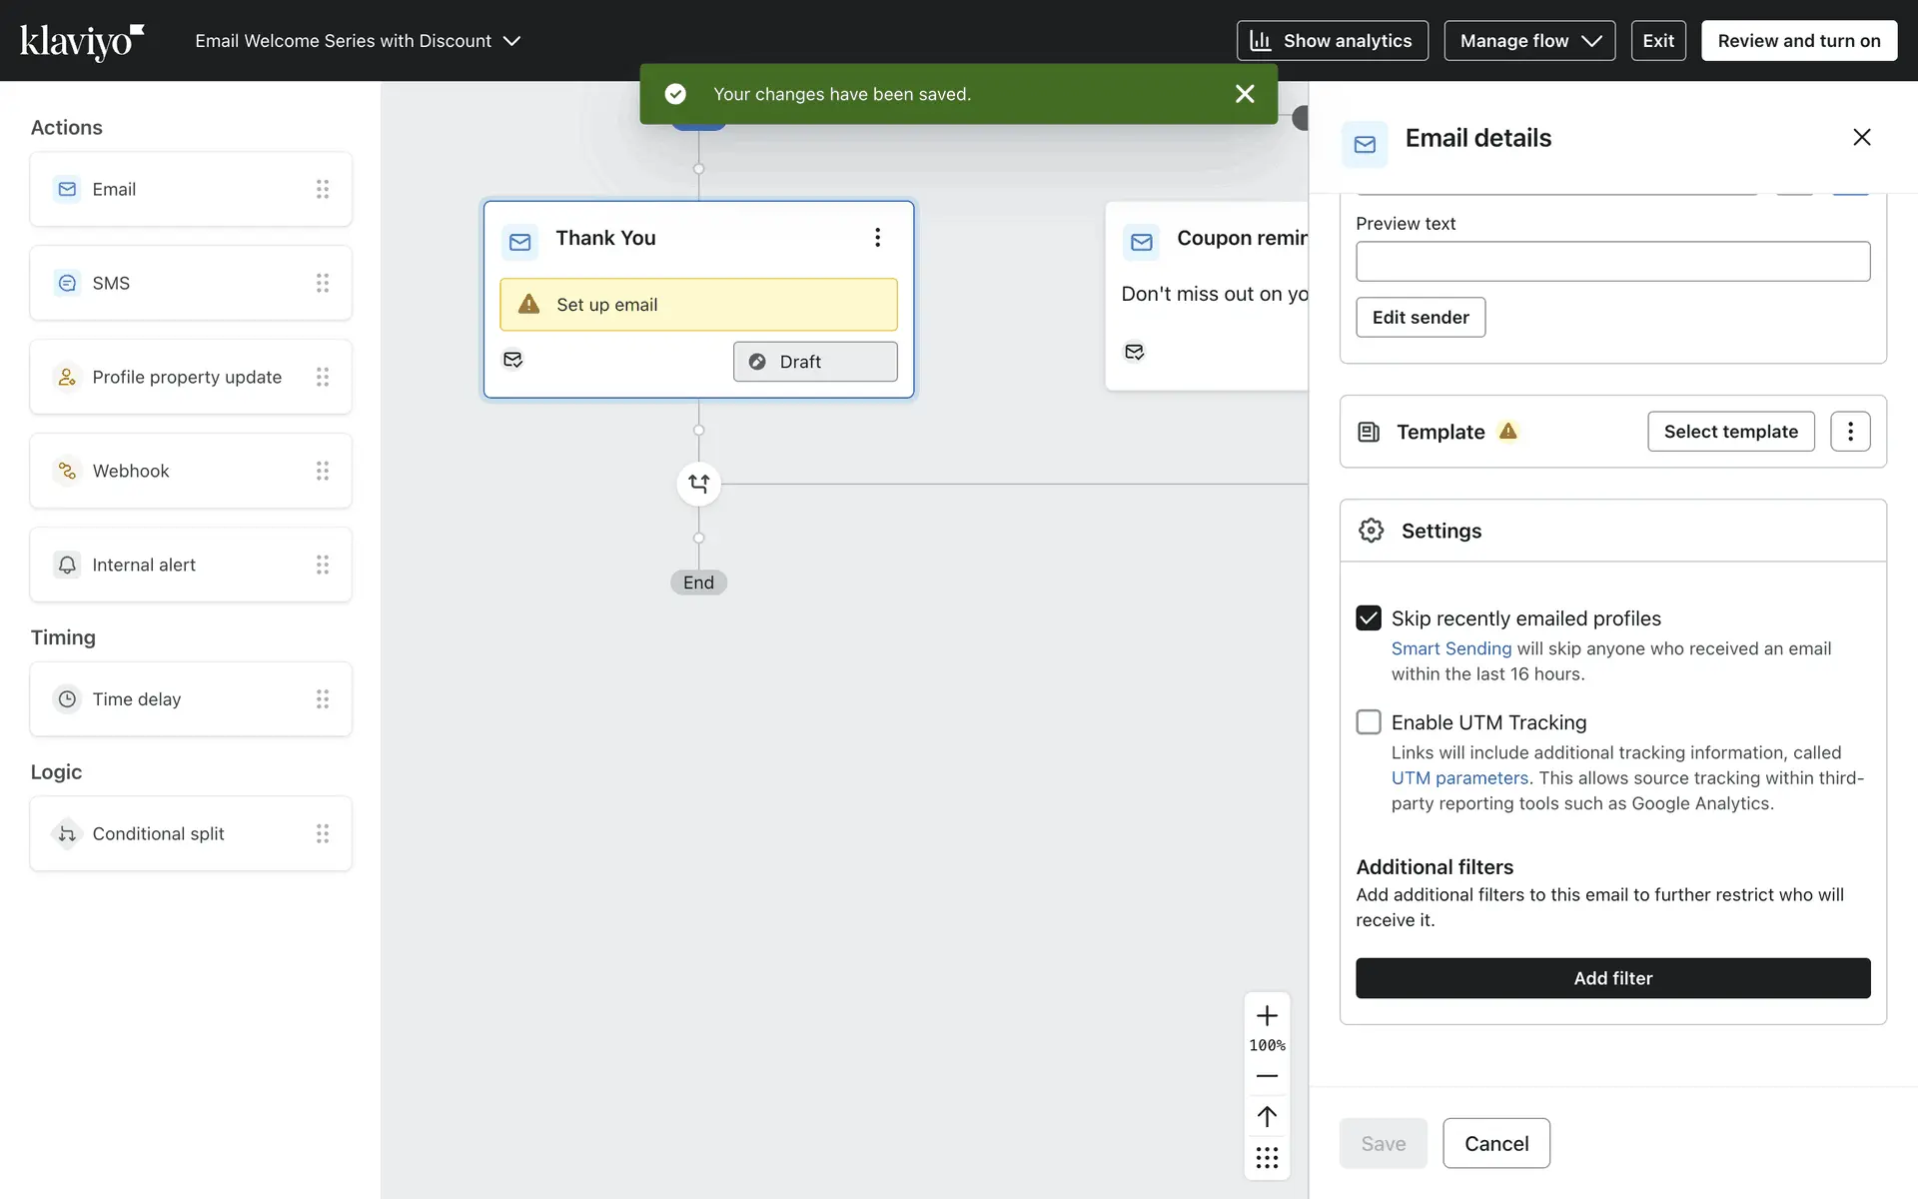
Task: Click the up arrow icon on canvas controls
Action: (x=1267, y=1116)
